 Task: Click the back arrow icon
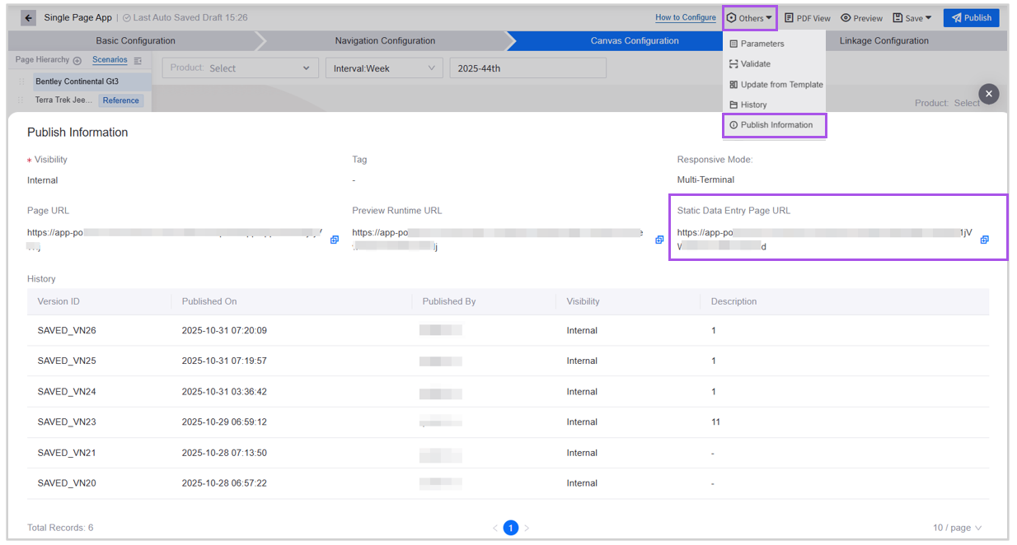28,18
